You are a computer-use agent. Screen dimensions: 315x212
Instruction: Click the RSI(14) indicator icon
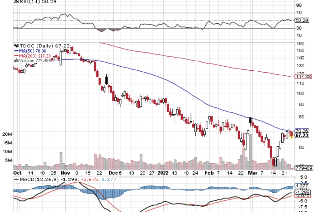click(15, 2)
